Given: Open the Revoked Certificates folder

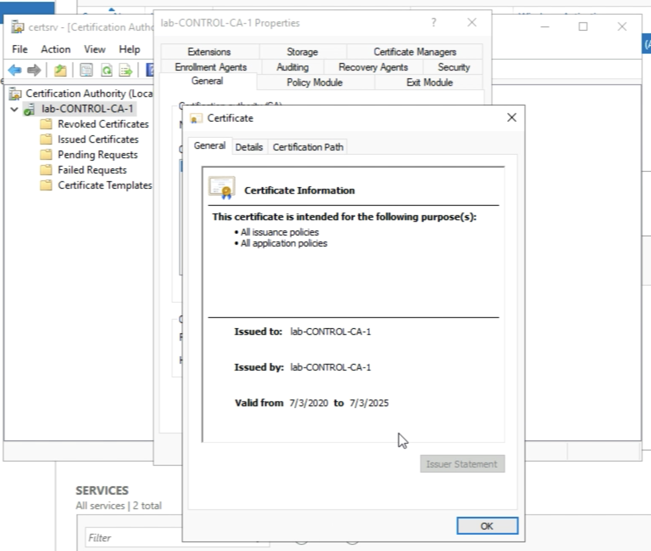Looking at the screenshot, I should (103, 124).
